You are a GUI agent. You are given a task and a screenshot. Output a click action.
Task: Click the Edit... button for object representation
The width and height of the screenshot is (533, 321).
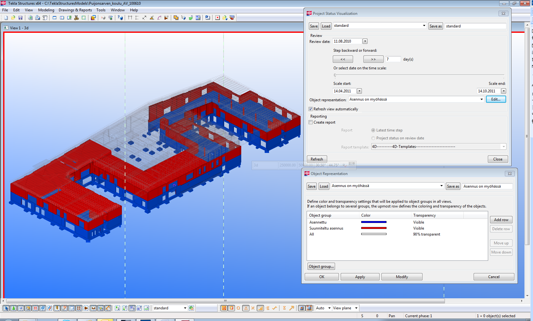tap(496, 99)
